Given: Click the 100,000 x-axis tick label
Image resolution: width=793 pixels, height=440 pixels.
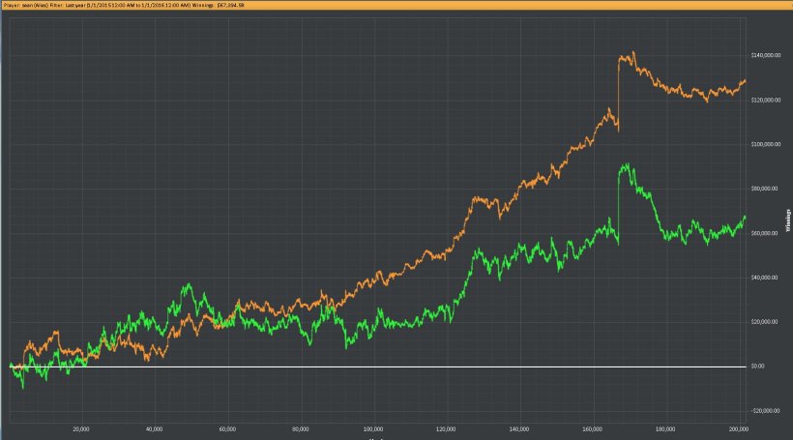Looking at the screenshot, I should [373, 427].
